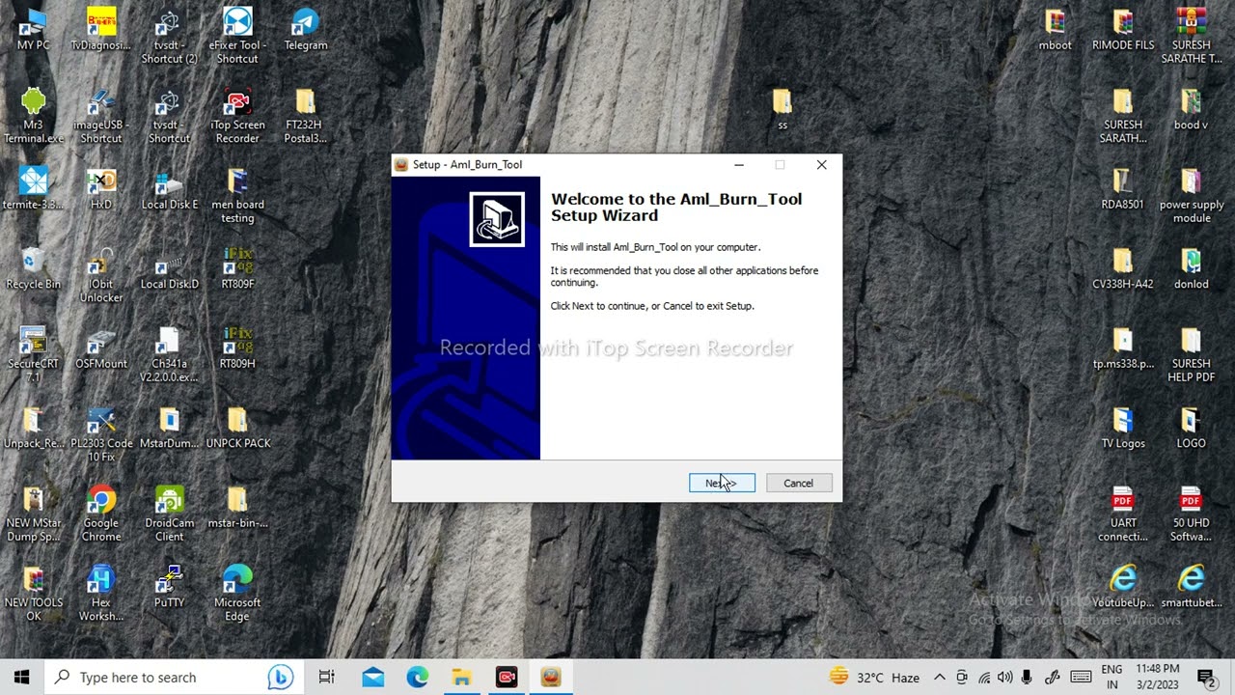
Task: Select NEW TOOLS OK archive icon
Action: (33, 593)
